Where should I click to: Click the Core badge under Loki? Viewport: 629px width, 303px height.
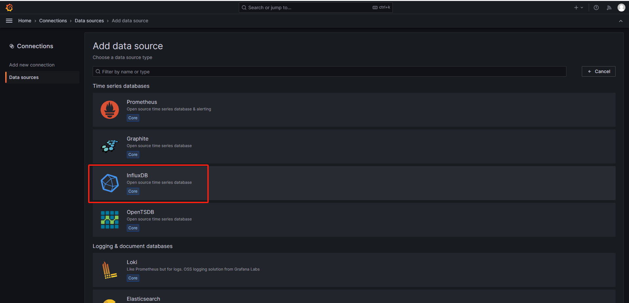[133, 278]
